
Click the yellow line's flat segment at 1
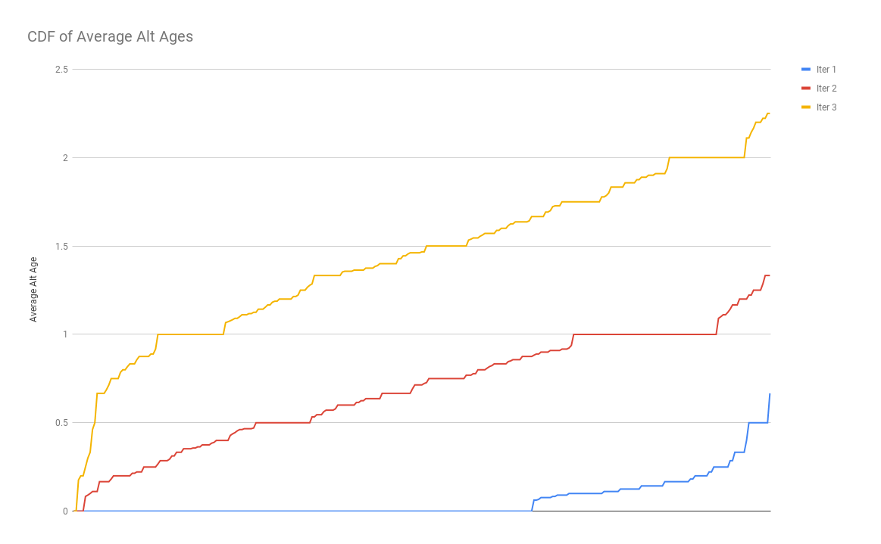pyautogui.click(x=190, y=334)
